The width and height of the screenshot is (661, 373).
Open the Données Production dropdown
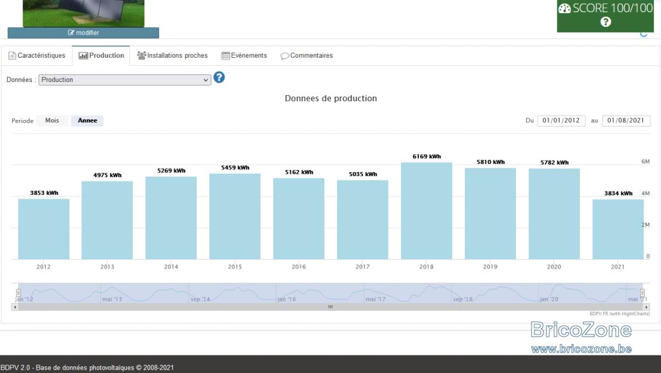click(125, 80)
